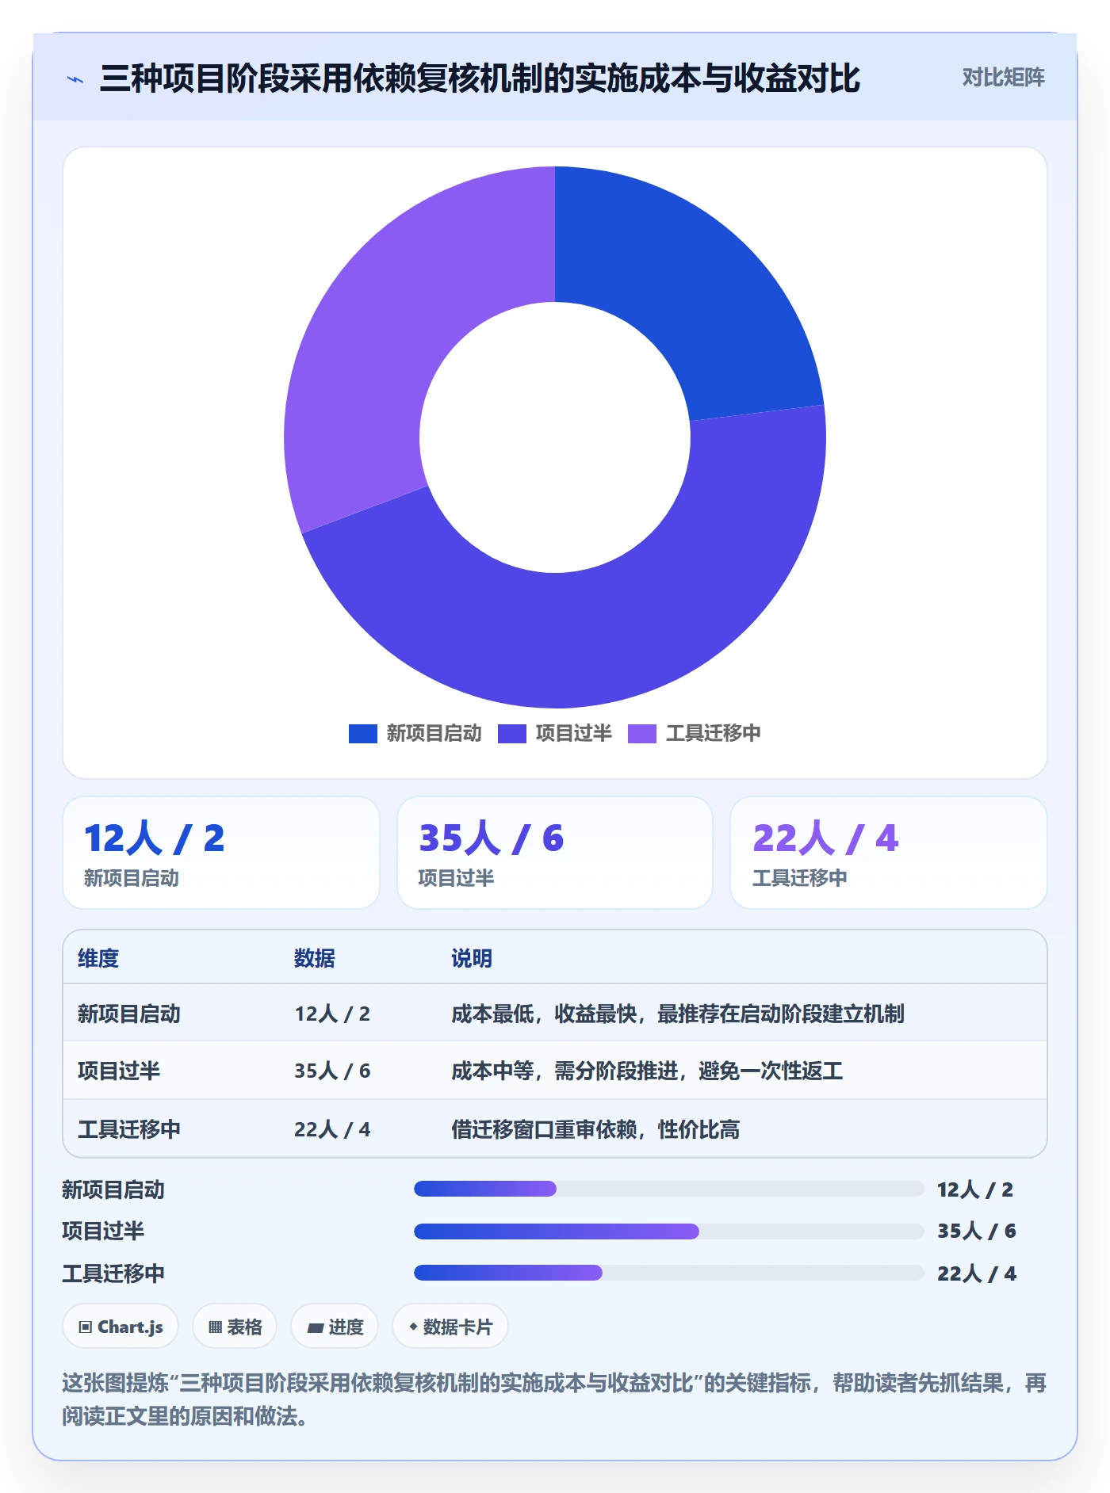
Task: Click the 对比矩阵 label in the header
Action: (1003, 78)
